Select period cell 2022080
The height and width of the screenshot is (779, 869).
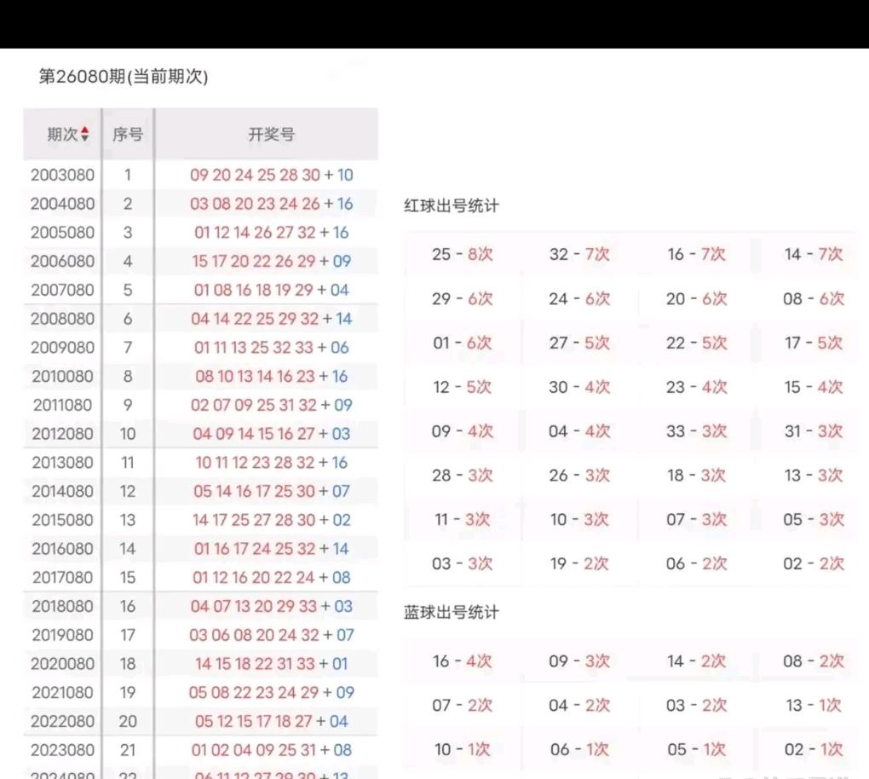pos(63,721)
